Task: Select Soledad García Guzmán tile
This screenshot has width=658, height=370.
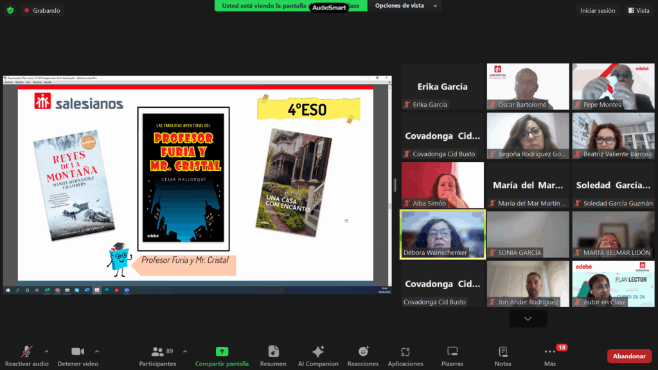Action: tap(613, 185)
